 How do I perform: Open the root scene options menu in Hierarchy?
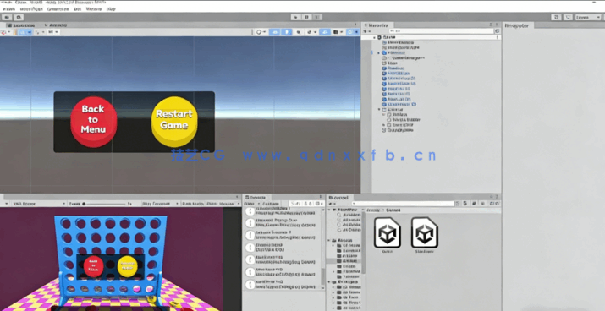(x=497, y=37)
